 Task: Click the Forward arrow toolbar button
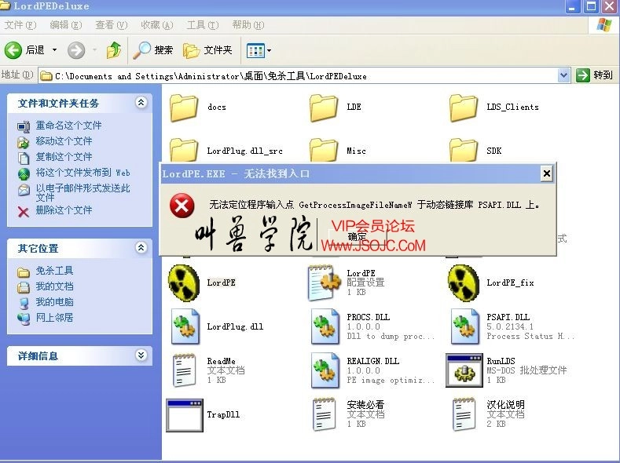click(x=76, y=50)
